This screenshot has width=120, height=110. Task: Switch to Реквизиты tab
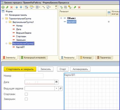point(68,58)
